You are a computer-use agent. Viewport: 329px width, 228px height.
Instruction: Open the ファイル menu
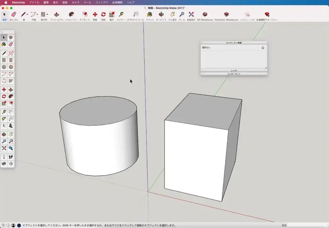[34, 3]
